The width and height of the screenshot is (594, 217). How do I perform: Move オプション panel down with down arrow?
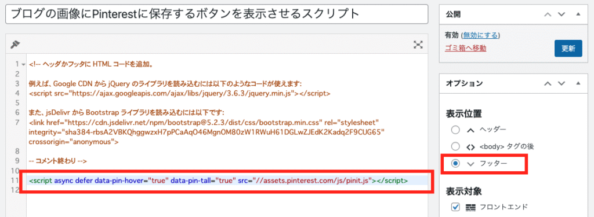pyautogui.click(x=562, y=83)
